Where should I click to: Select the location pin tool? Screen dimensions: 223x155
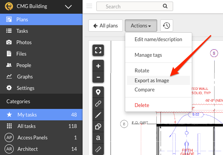pyautogui.click(x=98, y=92)
